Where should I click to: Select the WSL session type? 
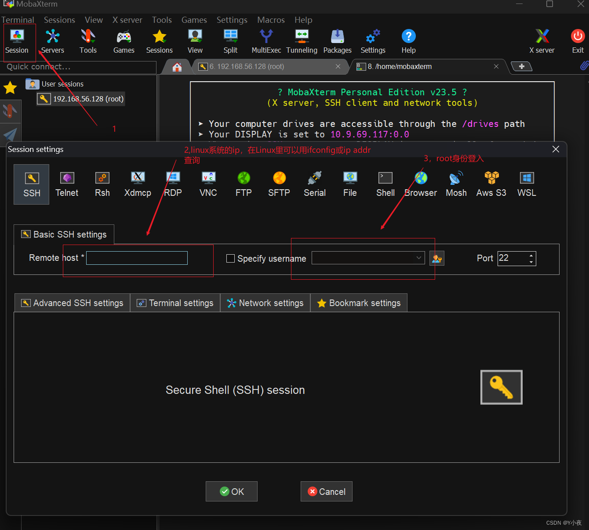[526, 184]
